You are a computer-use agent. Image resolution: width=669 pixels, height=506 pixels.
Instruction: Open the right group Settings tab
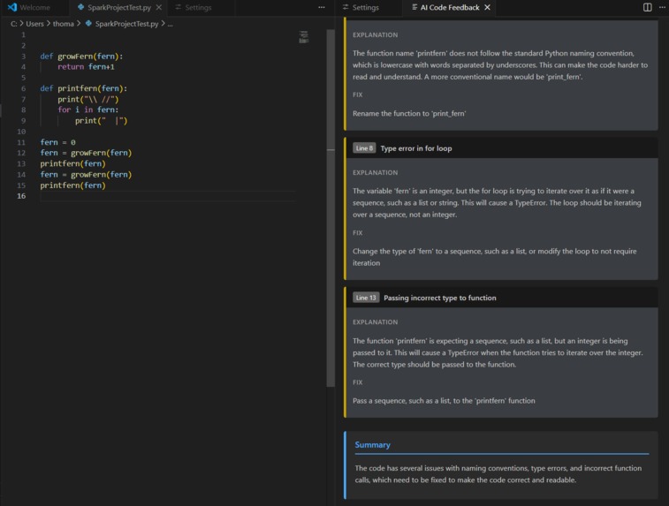click(365, 7)
